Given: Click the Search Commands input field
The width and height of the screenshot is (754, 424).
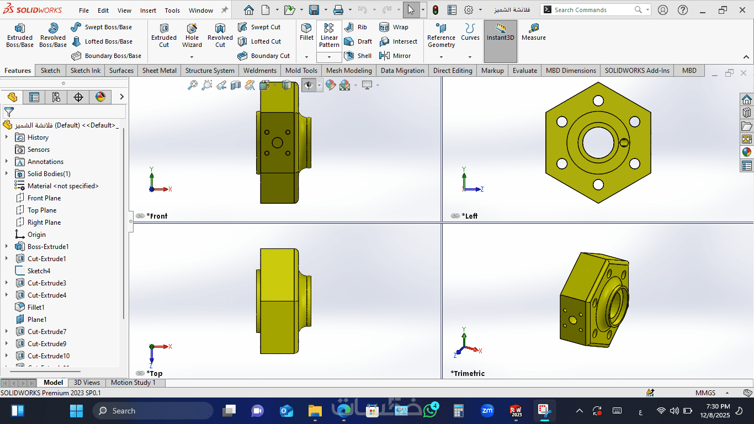Looking at the screenshot, I should 593,10.
